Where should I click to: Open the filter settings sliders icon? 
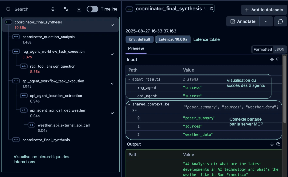click(66, 9)
